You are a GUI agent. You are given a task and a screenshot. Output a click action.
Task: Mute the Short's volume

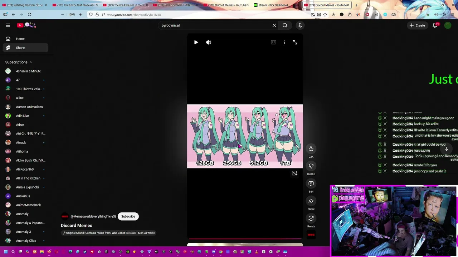coord(209,42)
